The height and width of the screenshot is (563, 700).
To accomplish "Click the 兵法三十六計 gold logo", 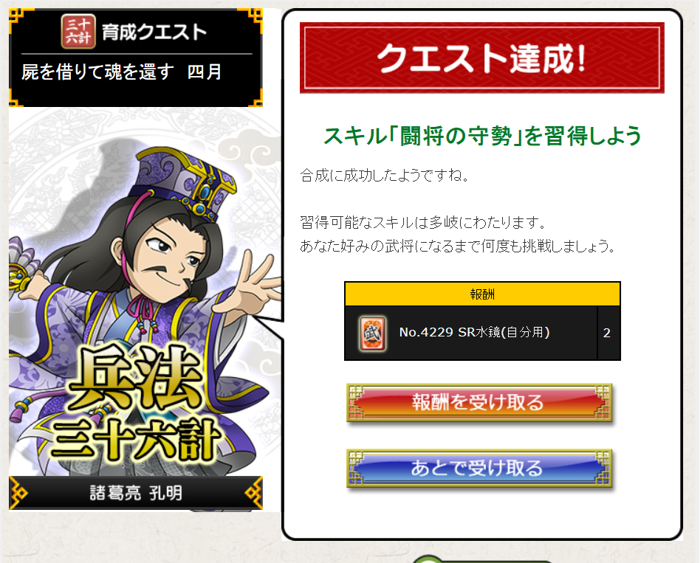I will [136, 404].
